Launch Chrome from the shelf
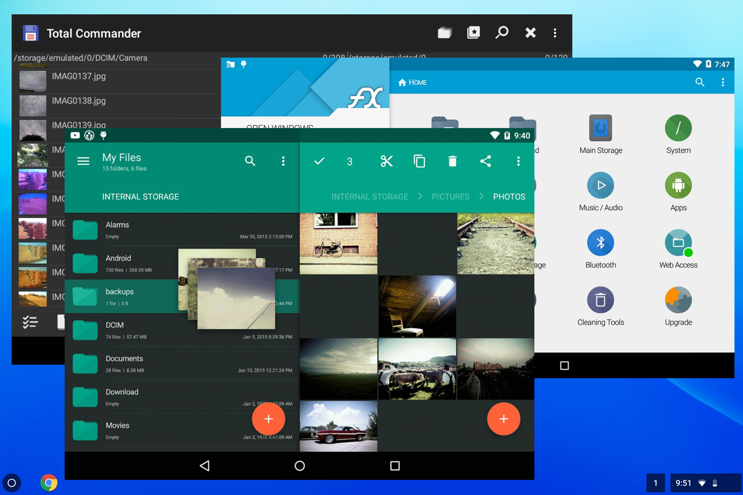This screenshot has width=743, height=495. point(48,482)
